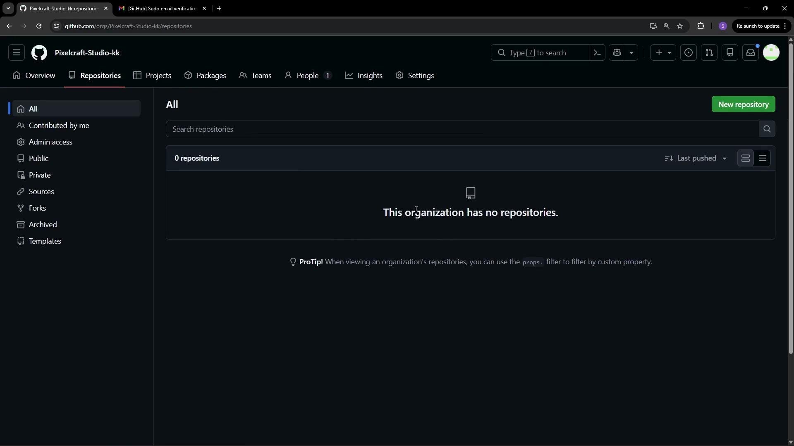Image resolution: width=794 pixels, height=446 pixels.
Task: Filter by Admin access
Action: click(77, 142)
